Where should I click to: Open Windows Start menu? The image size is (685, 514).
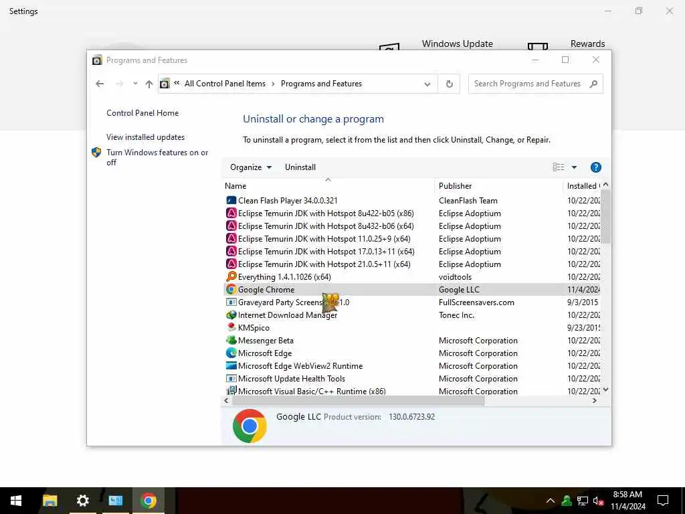click(x=16, y=501)
